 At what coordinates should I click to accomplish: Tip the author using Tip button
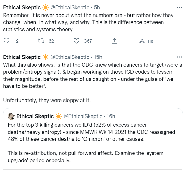pyautogui.click(x=146, y=41)
